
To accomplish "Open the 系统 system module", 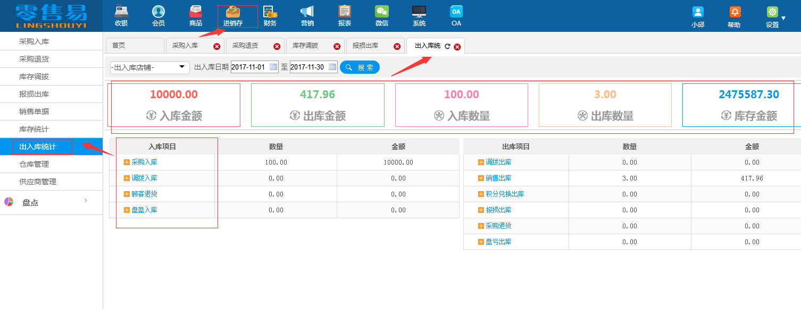I will 419,16.
